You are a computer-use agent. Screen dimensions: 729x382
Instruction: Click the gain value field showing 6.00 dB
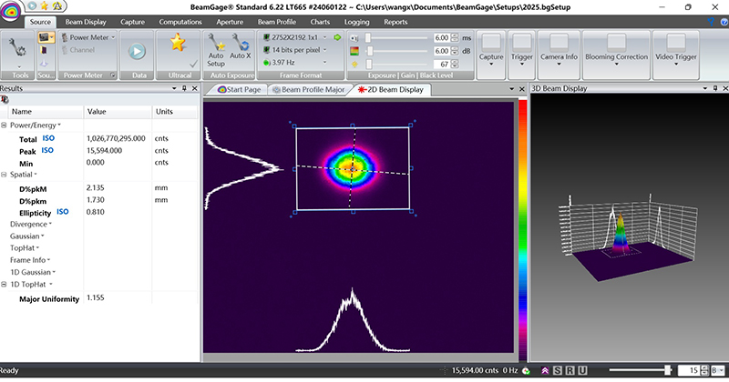point(442,51)
